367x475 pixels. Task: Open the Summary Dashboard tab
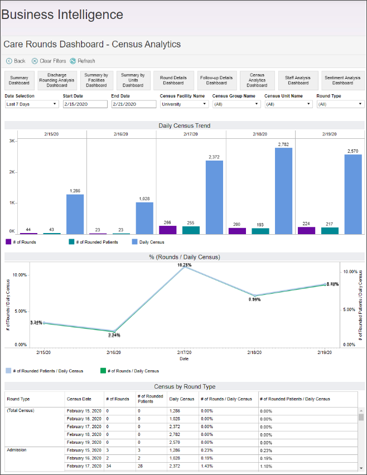19,80
